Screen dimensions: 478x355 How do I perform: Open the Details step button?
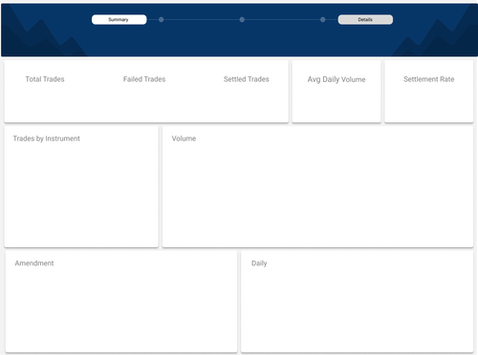tap(365, 19)
